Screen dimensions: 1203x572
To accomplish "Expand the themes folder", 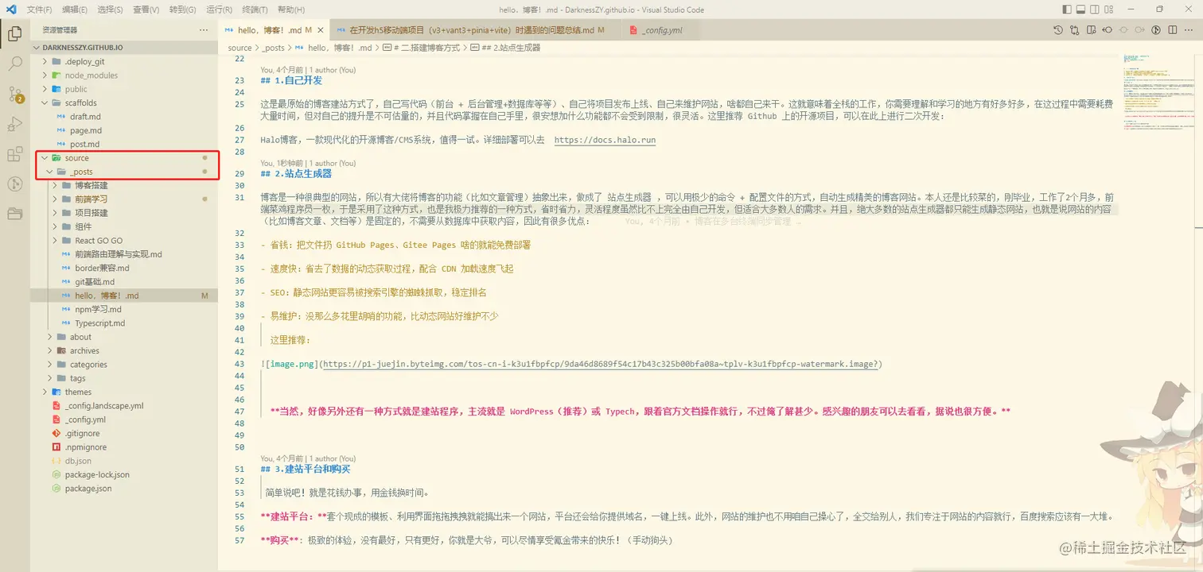I will click(123, 392).
